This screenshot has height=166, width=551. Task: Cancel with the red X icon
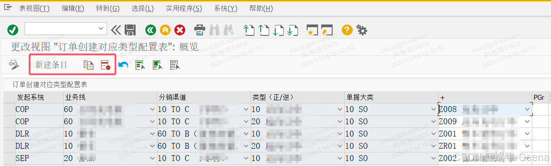coord(180,30)
